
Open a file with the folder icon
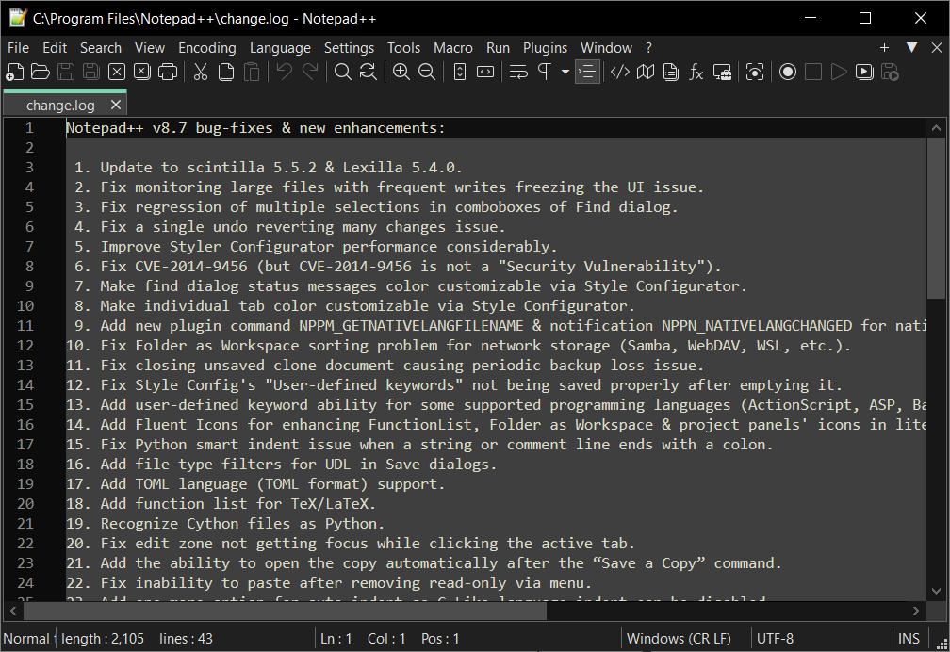41,72
